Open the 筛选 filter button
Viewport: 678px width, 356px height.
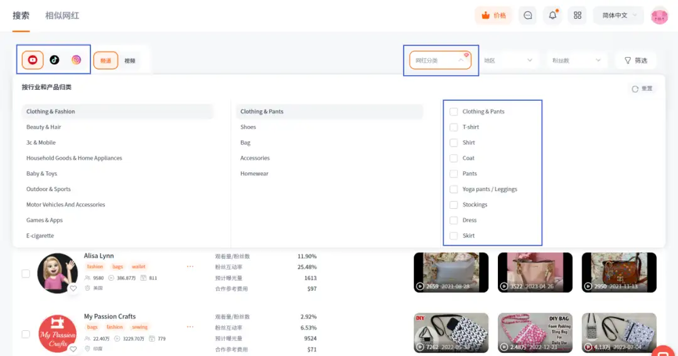point(635,60)
